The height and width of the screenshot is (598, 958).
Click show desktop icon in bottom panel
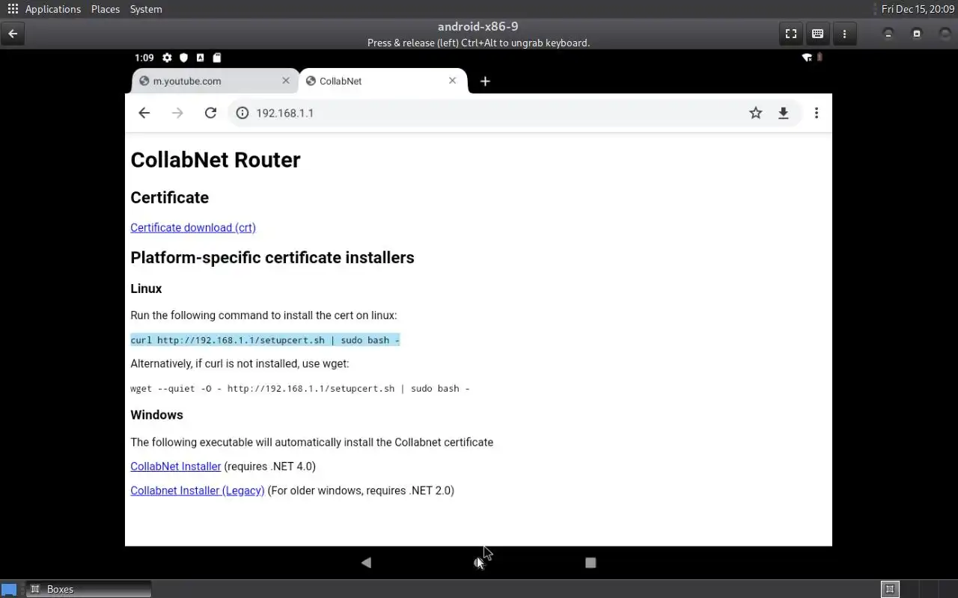(9, 589)
